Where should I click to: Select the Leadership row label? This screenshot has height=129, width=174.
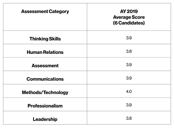tap(45, 119)
